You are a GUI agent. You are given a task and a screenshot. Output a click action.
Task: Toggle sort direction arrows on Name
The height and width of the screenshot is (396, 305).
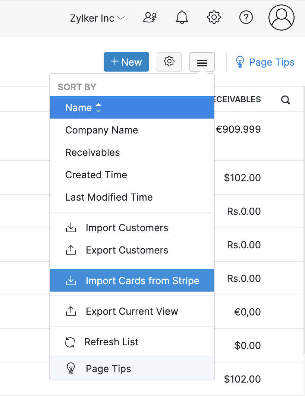pyautogui.click(x=98, y=107)
